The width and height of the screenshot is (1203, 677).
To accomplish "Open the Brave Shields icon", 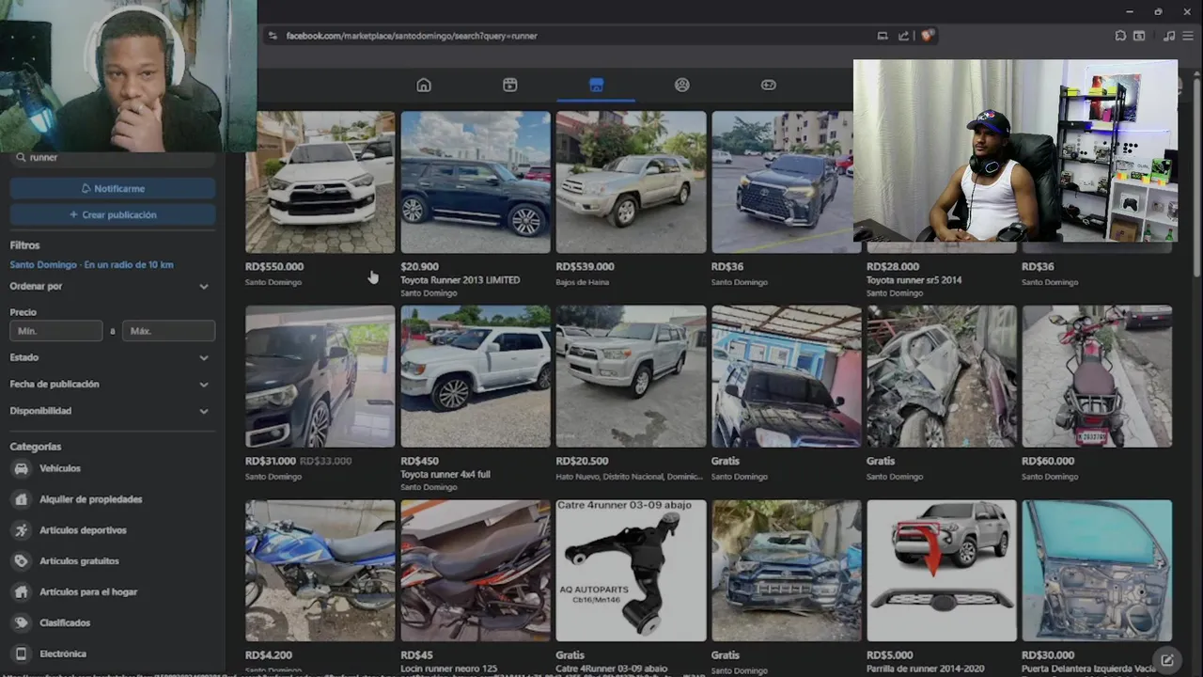I will pyautogui.click(x=927, y=36).
